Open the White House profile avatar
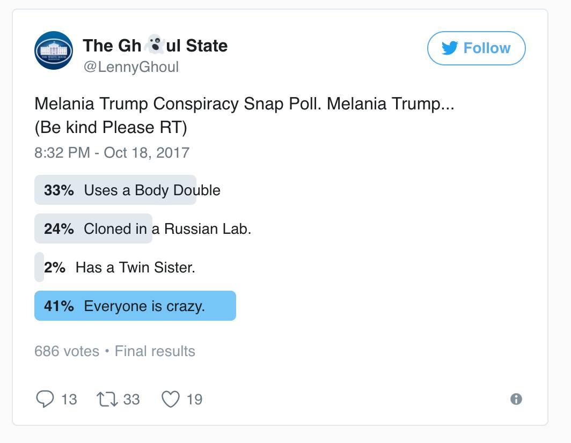Viewport: 571px width, 443px height. click(54, 50)
